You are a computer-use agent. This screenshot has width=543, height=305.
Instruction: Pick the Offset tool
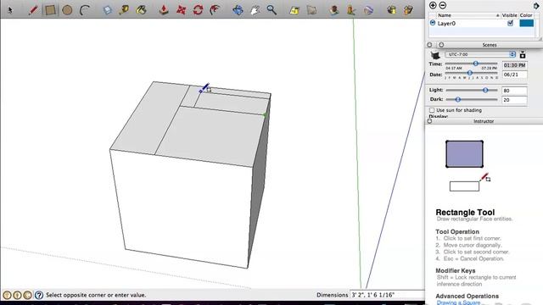coord(215,9)
